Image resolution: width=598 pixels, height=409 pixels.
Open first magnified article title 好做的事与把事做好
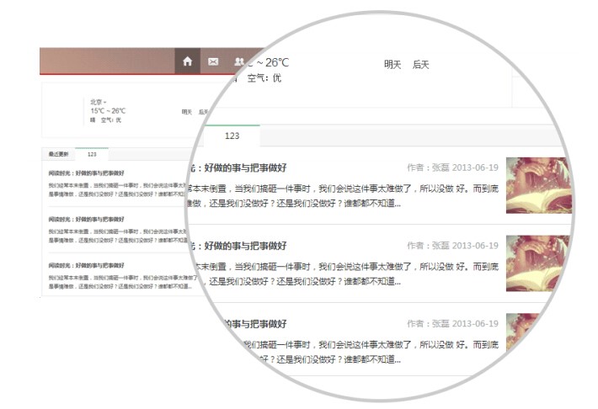pos(244,168)
